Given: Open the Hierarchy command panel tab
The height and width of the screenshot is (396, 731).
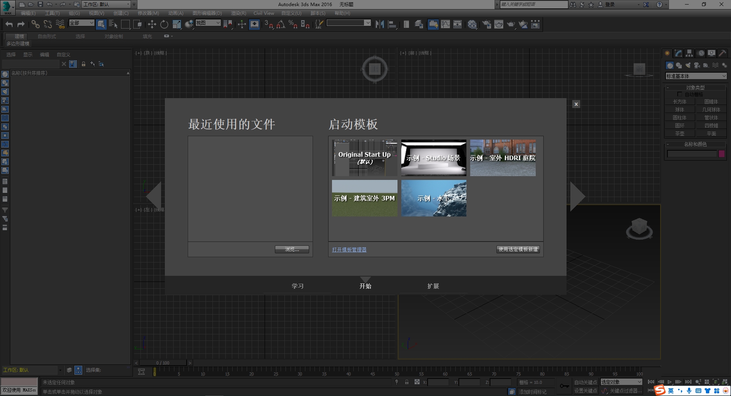Looking at the screenshot, I should (x=690, y=53).
